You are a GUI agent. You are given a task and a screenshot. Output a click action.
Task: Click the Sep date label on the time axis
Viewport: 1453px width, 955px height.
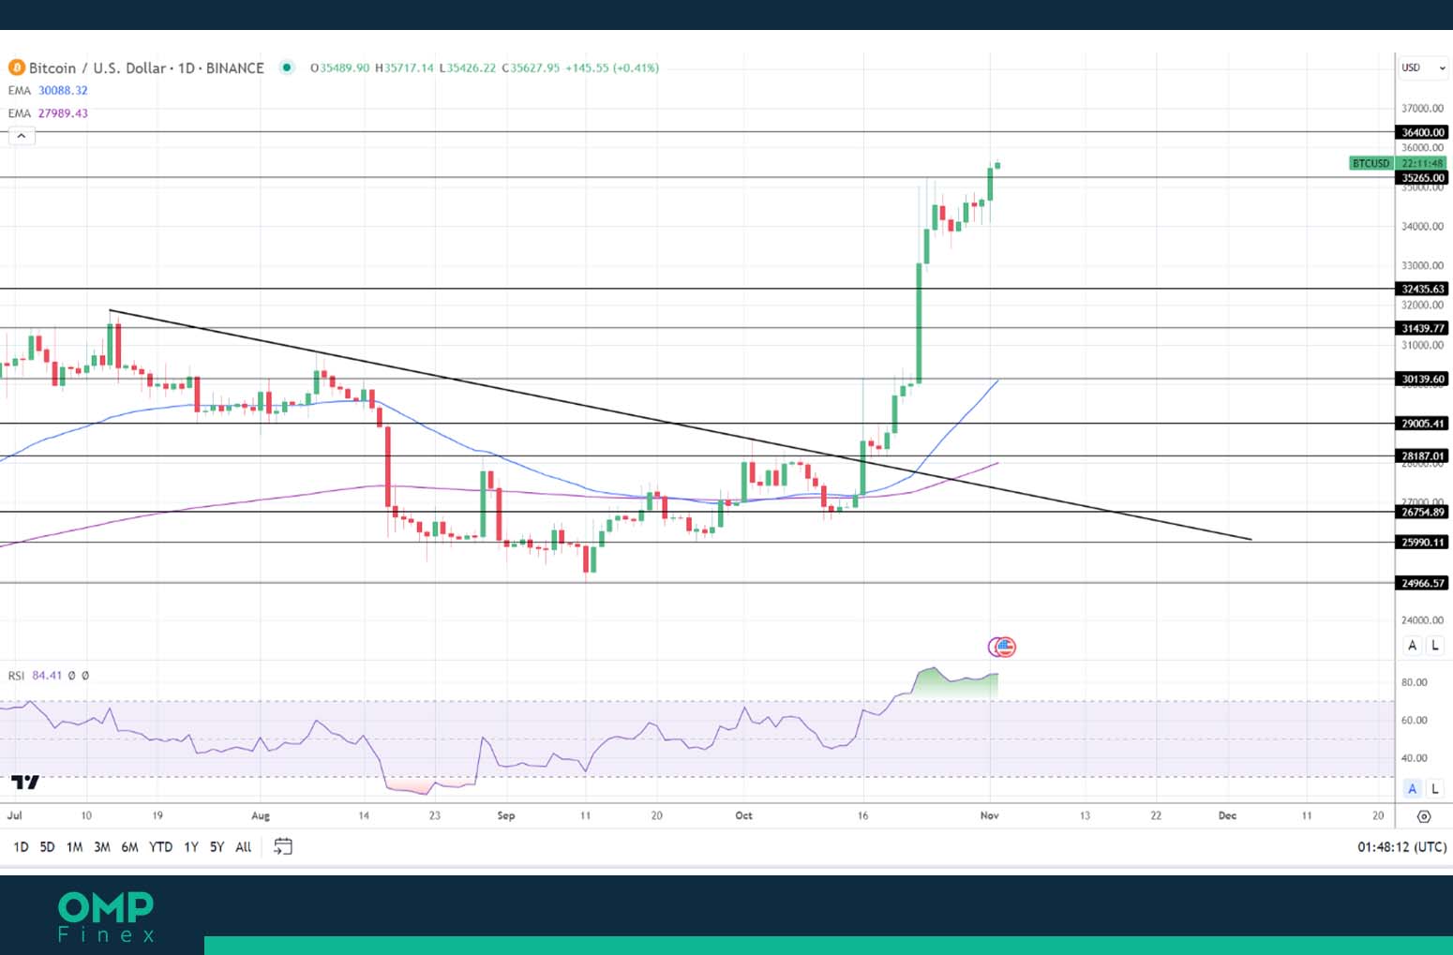(506, 815)
